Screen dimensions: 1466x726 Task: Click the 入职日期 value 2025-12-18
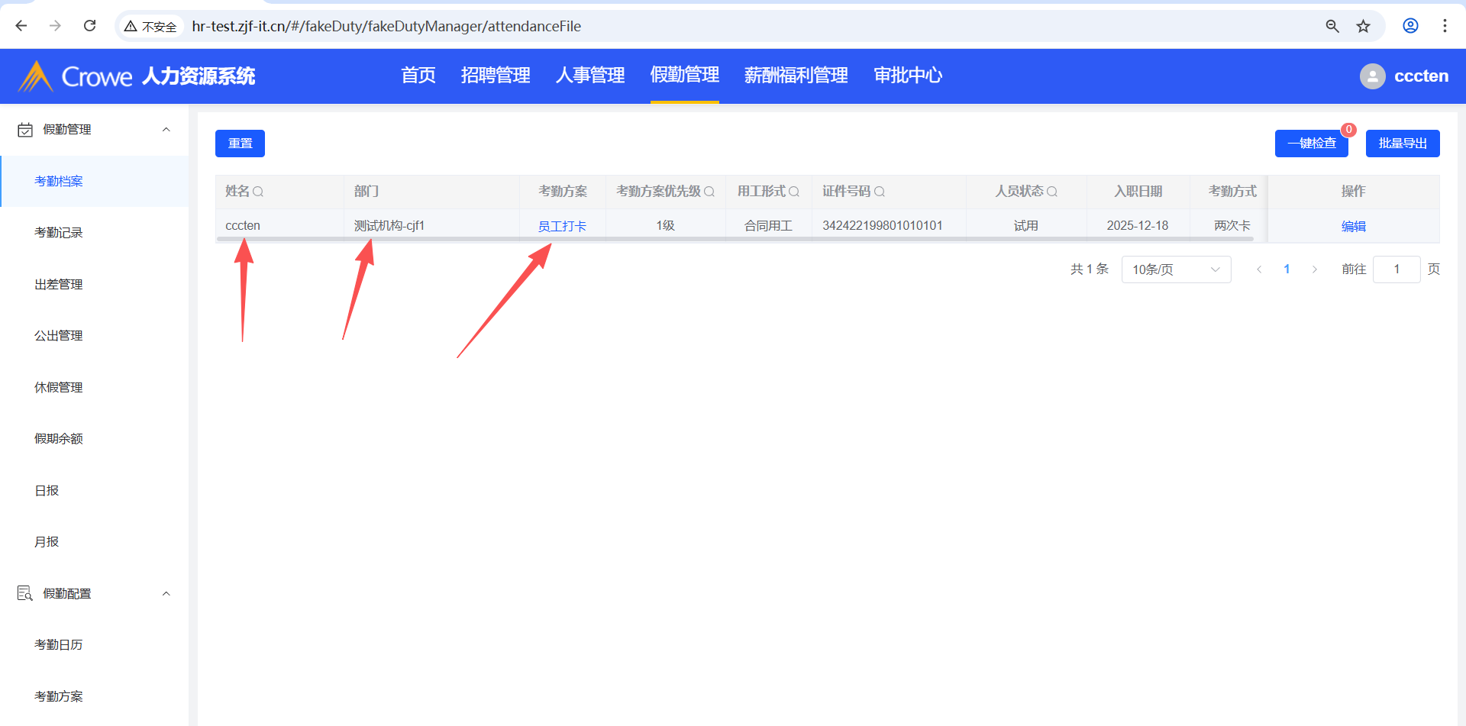point(1138,226)
